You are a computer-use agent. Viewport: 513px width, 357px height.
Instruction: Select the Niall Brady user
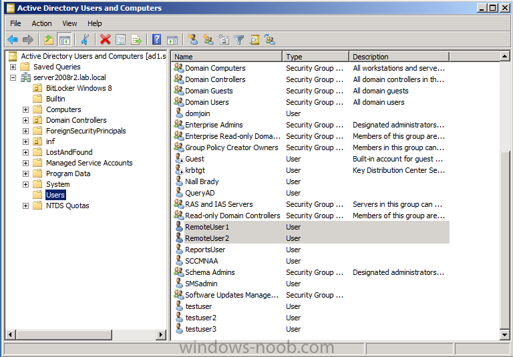click(202, 182)
